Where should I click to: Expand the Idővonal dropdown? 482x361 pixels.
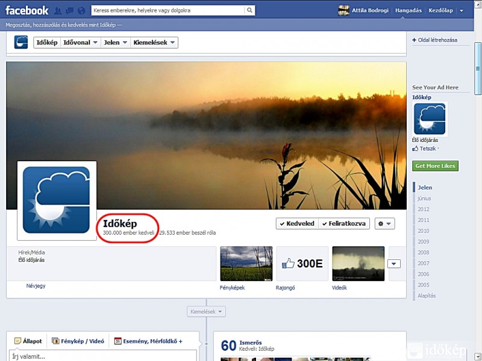[x=80, y=43]
